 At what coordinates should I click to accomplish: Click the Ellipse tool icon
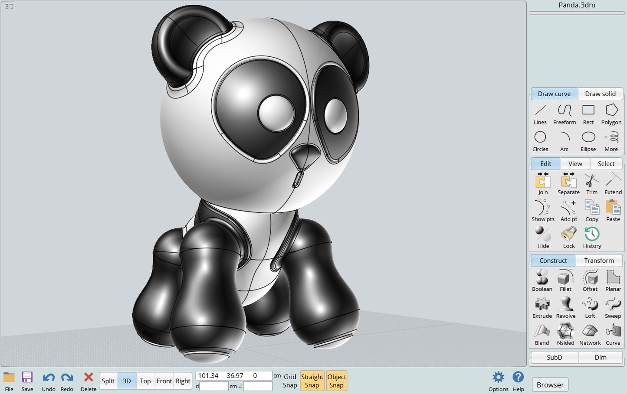pyautogui.click(x=588, y=141)
